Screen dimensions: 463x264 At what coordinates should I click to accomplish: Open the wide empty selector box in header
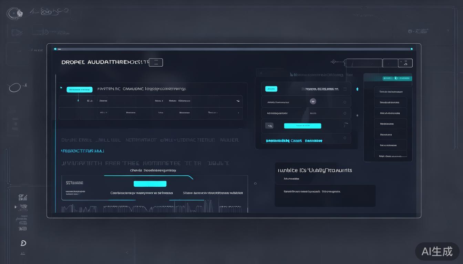click(x=364, y=63)
